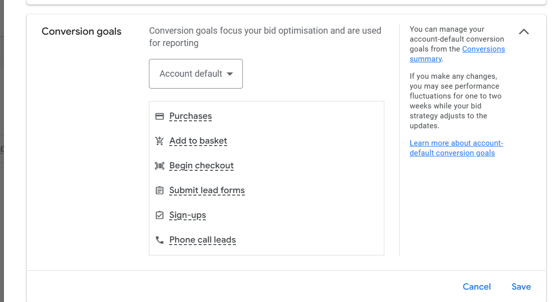The width and height of the screenshot is (556, 302).
Task: Open the Account default dropdown
Action: click(196, 74)
